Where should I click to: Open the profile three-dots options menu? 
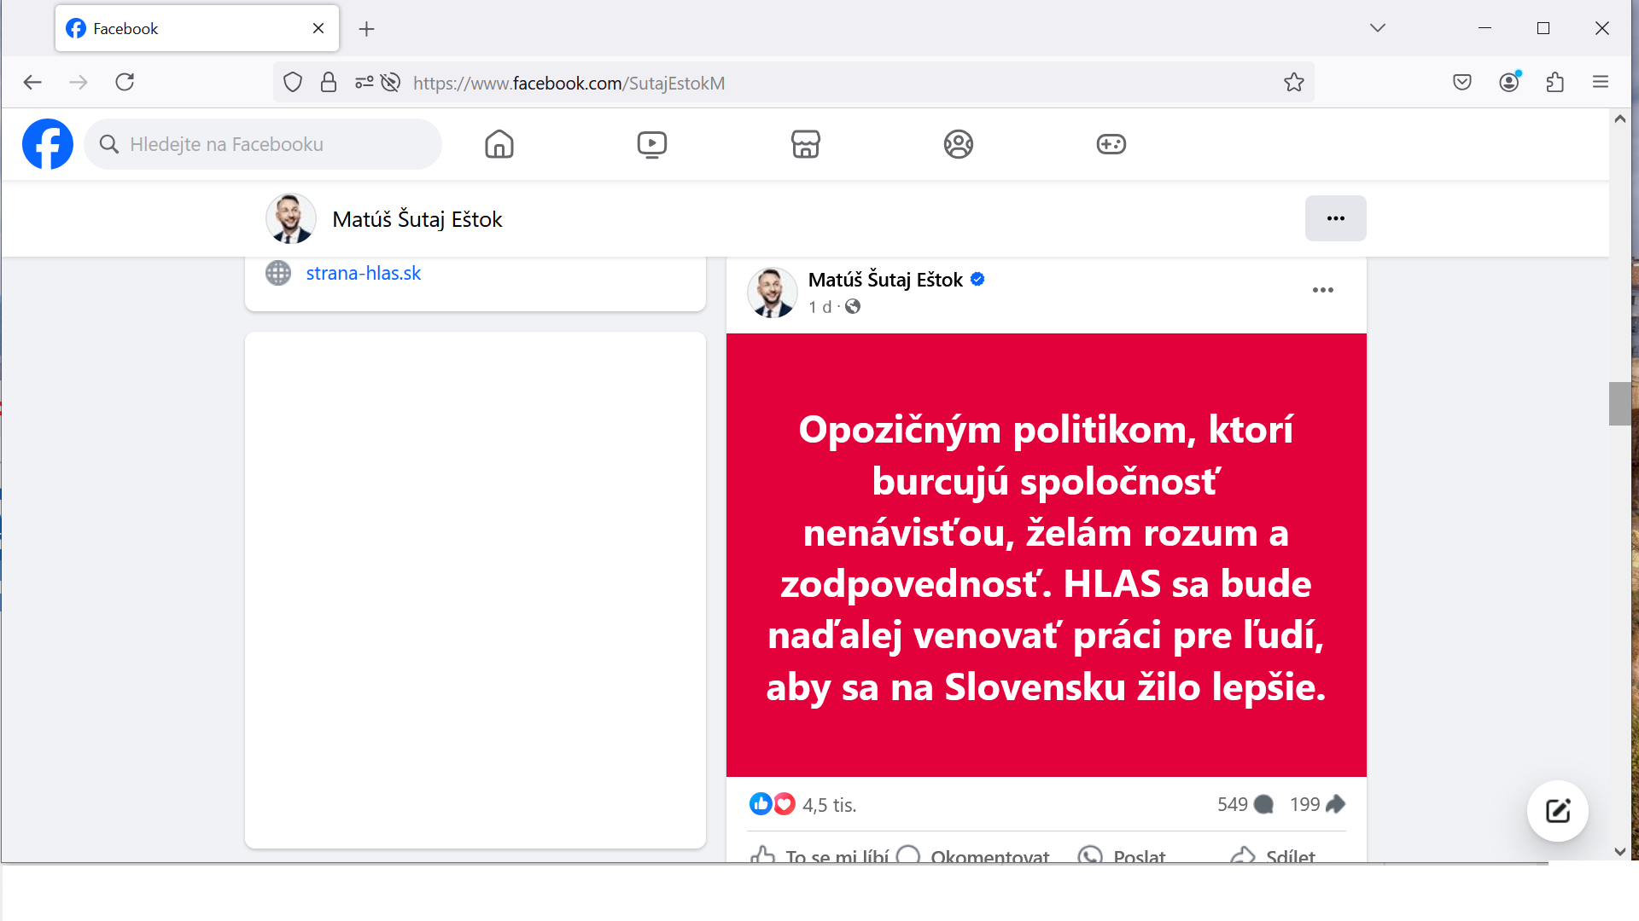[x=1335, y=218]
